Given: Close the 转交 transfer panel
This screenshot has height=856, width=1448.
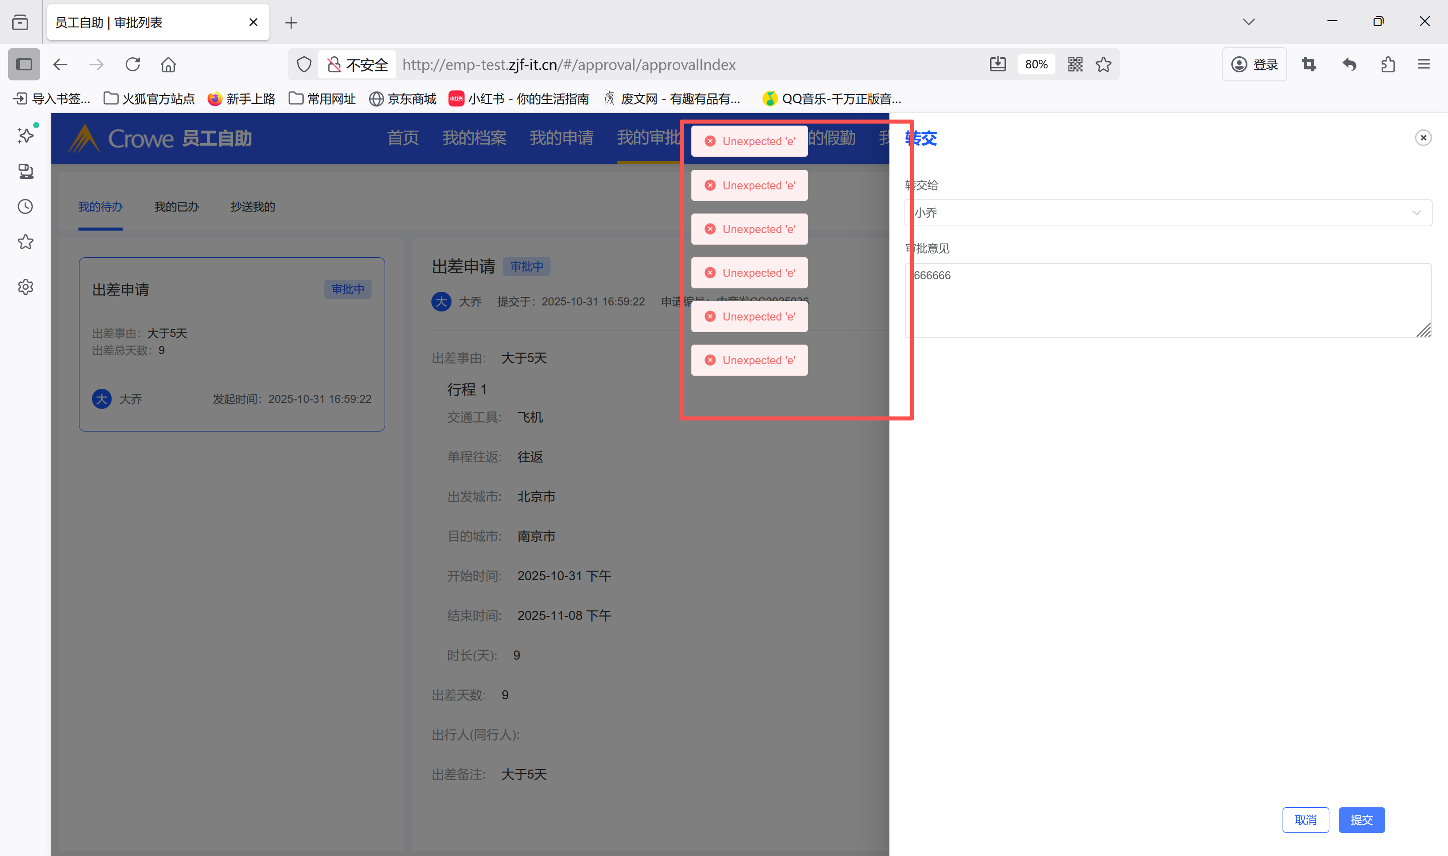Looking at the screenshot, I should coord(1422,138).
